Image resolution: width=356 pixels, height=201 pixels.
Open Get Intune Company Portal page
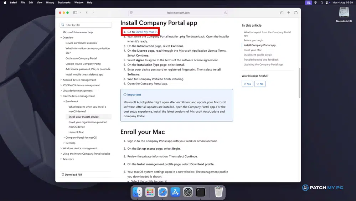(81, 58)
